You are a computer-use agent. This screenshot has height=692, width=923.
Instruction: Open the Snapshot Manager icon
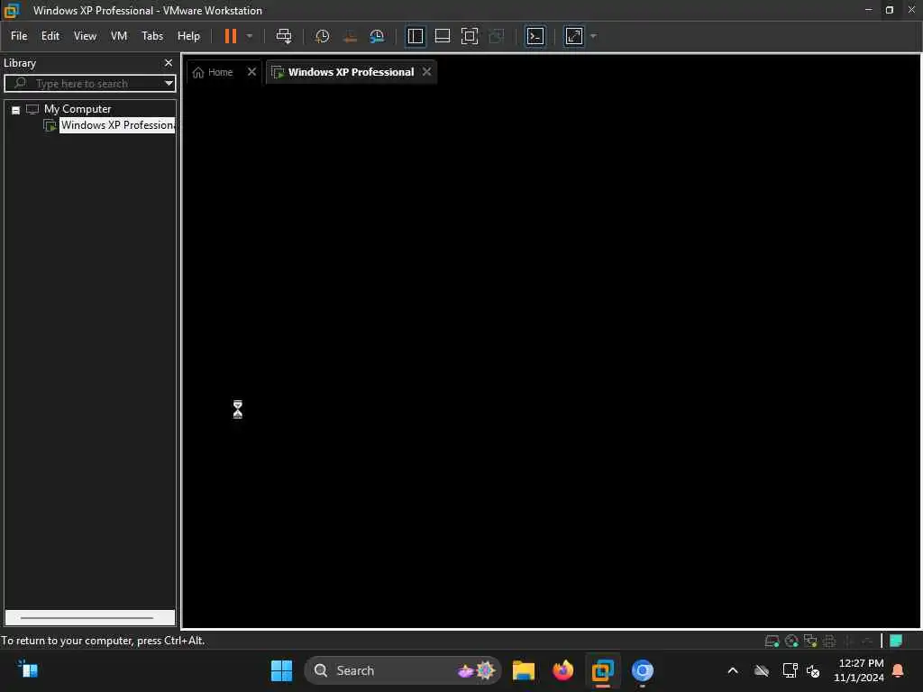[377, 36]
